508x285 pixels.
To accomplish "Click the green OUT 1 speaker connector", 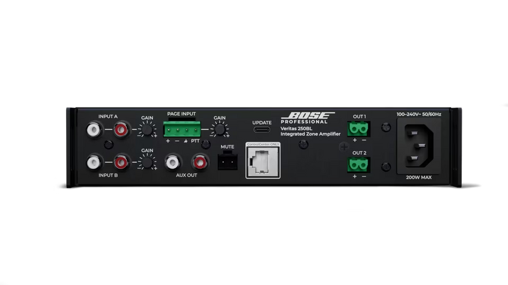I will click(358, 129).
